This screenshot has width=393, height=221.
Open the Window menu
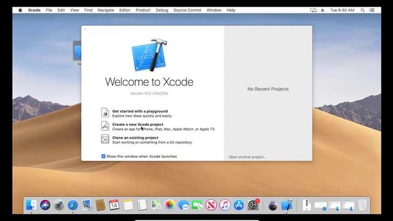point(214,10)
